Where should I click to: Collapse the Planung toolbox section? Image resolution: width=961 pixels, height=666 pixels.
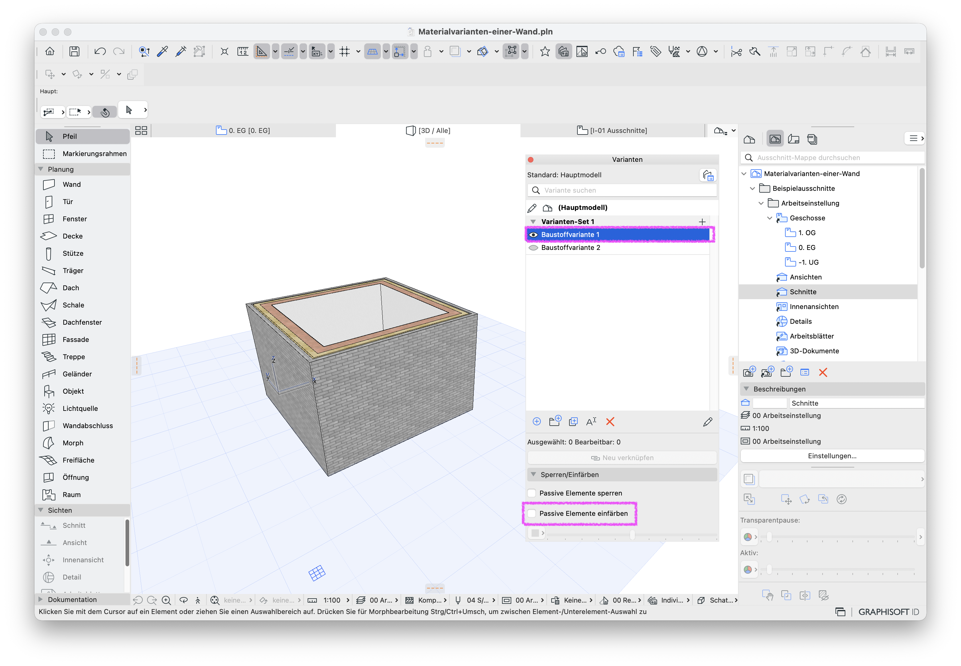(x=41, y=169)
